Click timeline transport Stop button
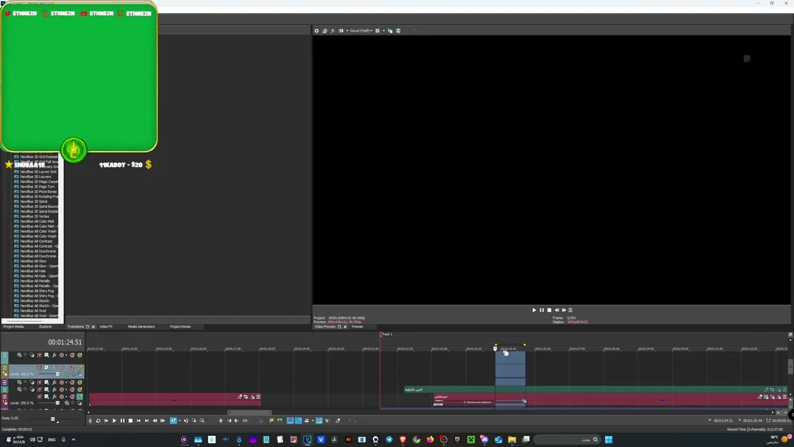Viewport: 794px width, 447px height. point(130,421)
